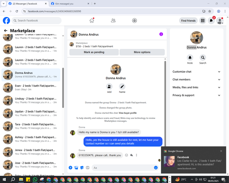Open the Groups icon in top navigation

pyautogui.click(x=134, y=21)
